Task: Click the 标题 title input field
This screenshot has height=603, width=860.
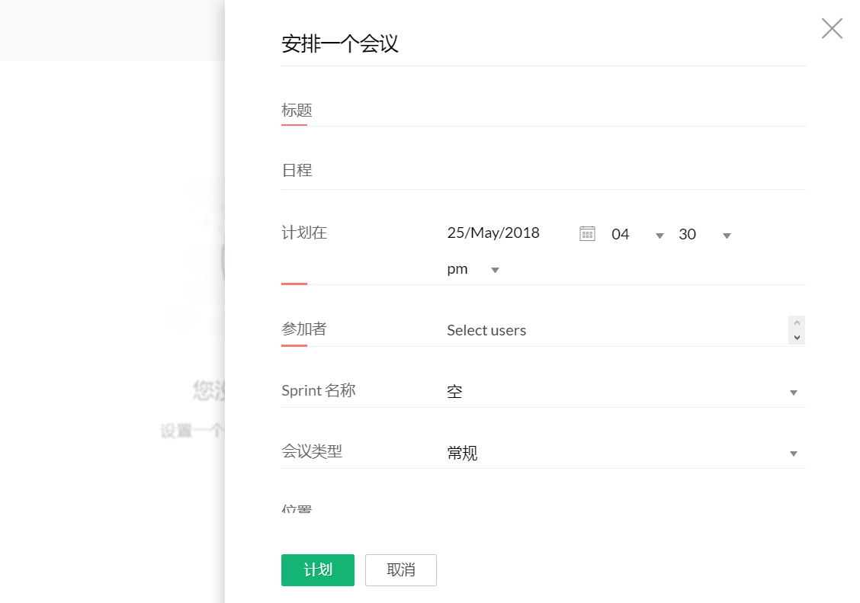Action: 544,111
